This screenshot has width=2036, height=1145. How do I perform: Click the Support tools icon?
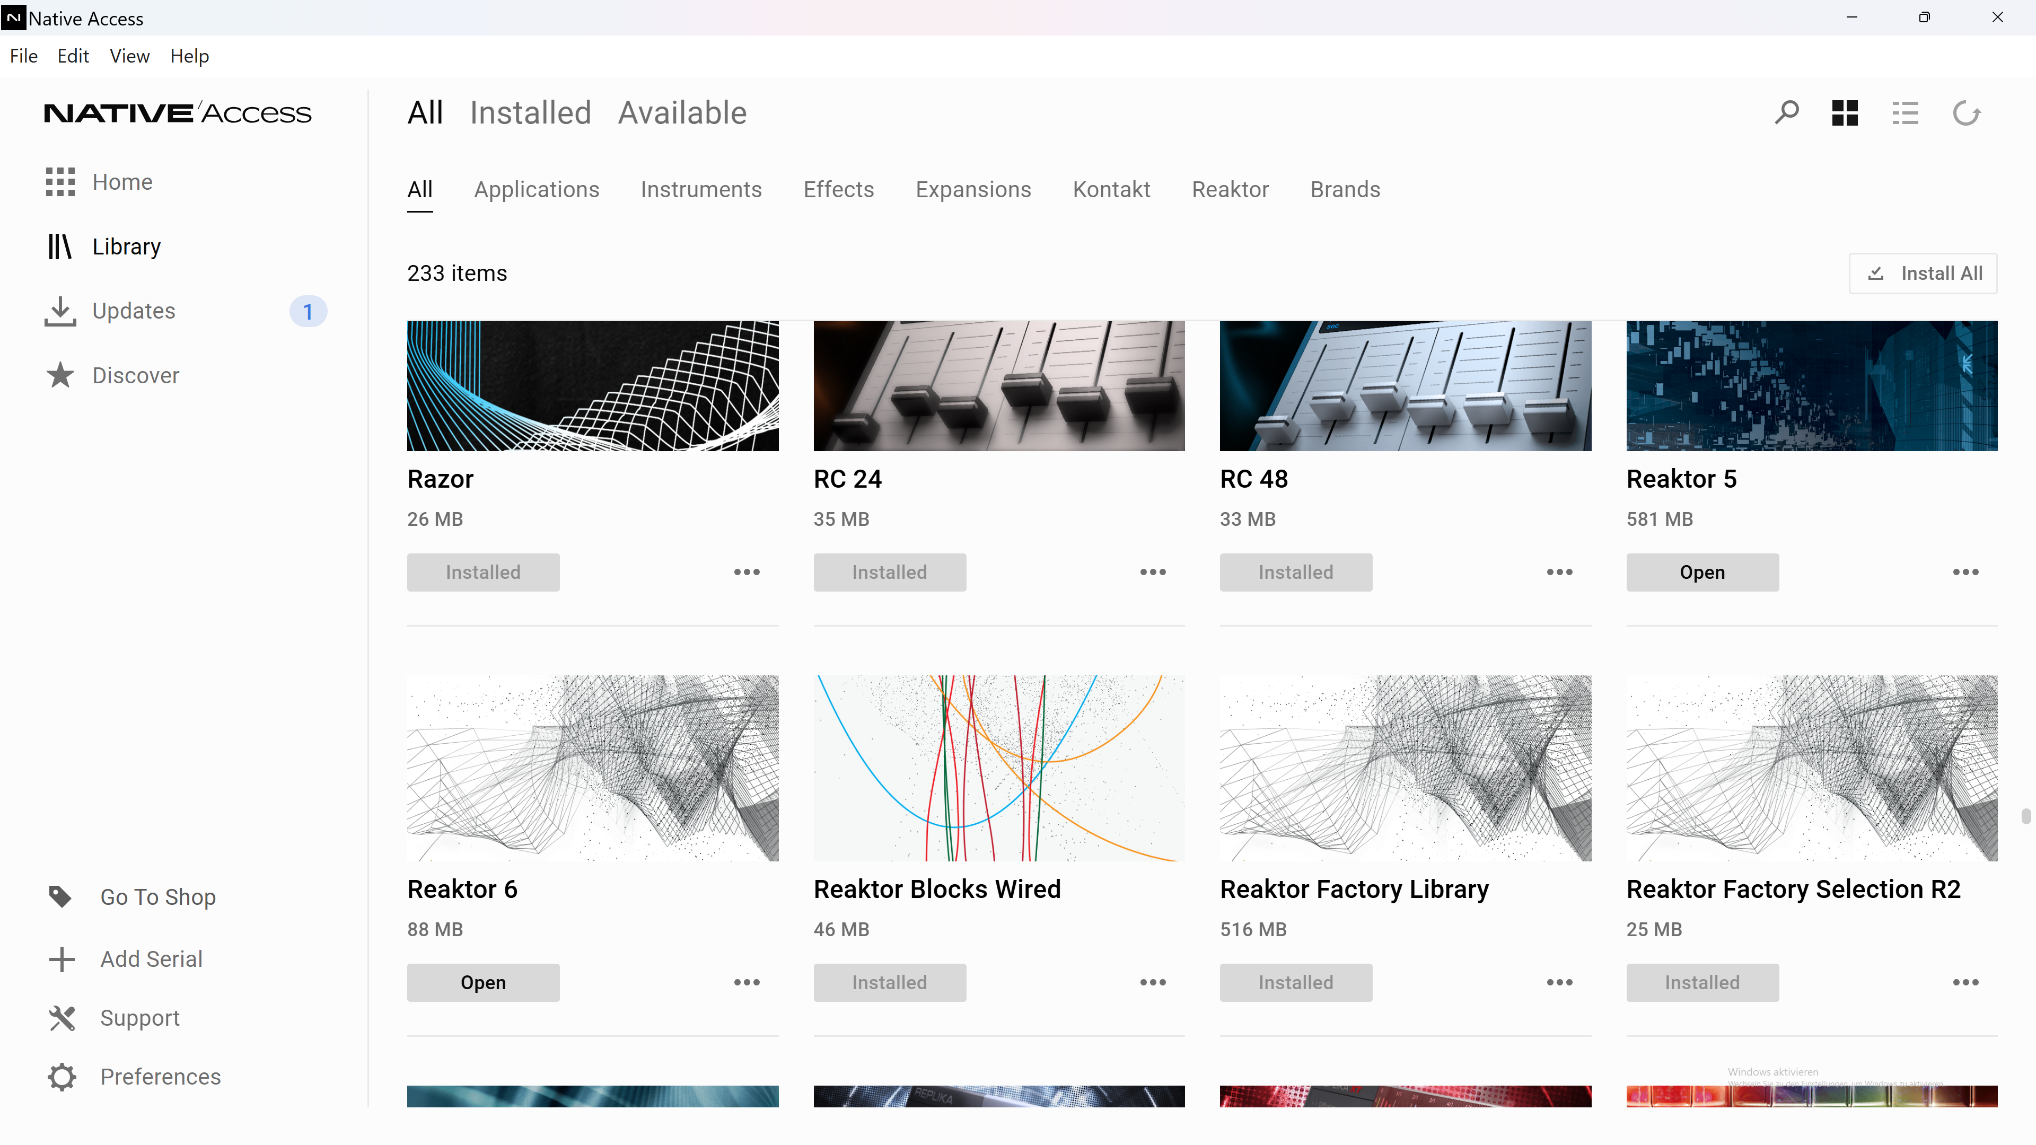coord(62,1018)
